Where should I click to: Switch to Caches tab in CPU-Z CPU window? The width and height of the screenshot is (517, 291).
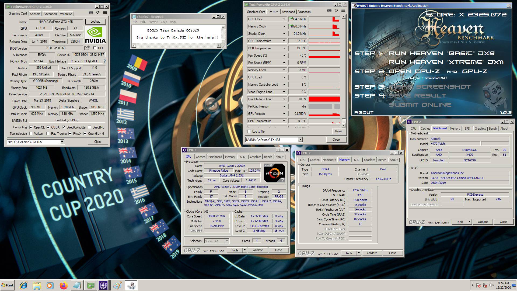click(200, 157)
